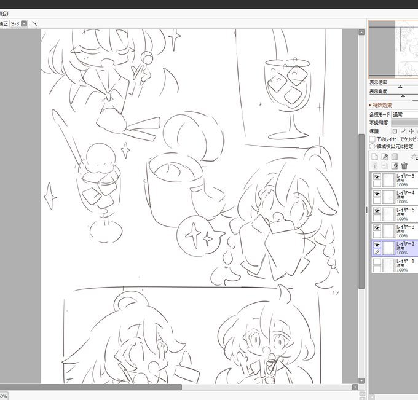
Task: Click the vertical scrollbar thumb
Action: click(361, 211)
